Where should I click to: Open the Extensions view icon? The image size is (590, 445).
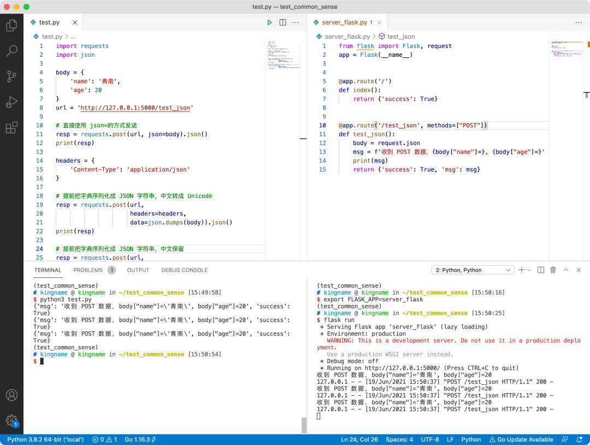click(x=11, y=127)
